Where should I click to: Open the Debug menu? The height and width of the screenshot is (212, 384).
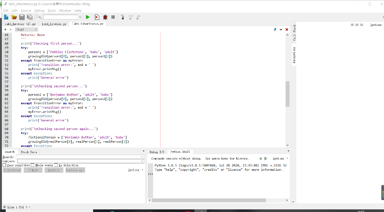tap(39, 10)
